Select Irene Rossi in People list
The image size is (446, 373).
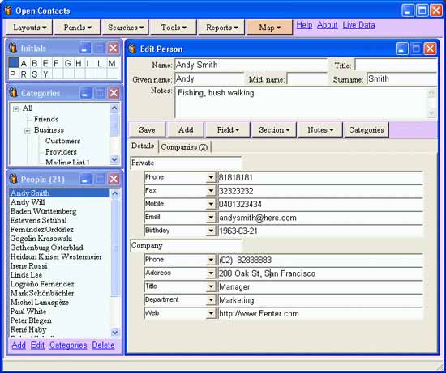59,266
